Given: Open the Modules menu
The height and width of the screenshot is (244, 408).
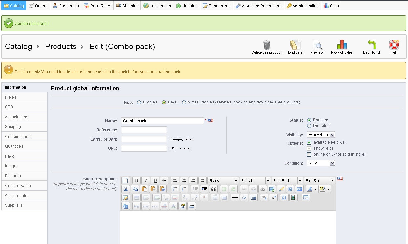Looking at the screenshot, I should [x=186, y=6].
